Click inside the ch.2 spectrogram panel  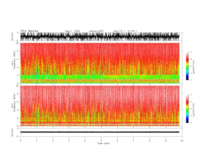[100, 106]
